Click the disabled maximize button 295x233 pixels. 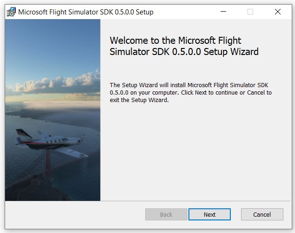[250, 12]
